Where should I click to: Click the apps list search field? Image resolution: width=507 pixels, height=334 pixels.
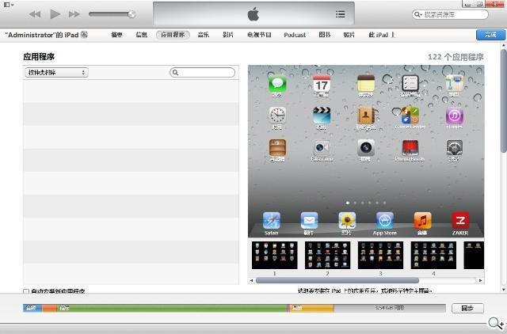click(203, 72)
